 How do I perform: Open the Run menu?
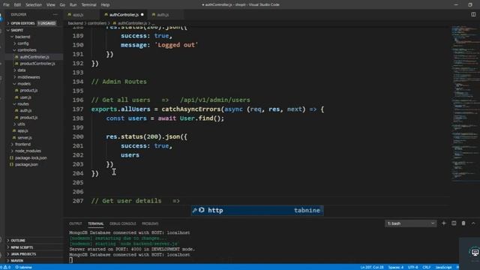click(x=73, y=5)
